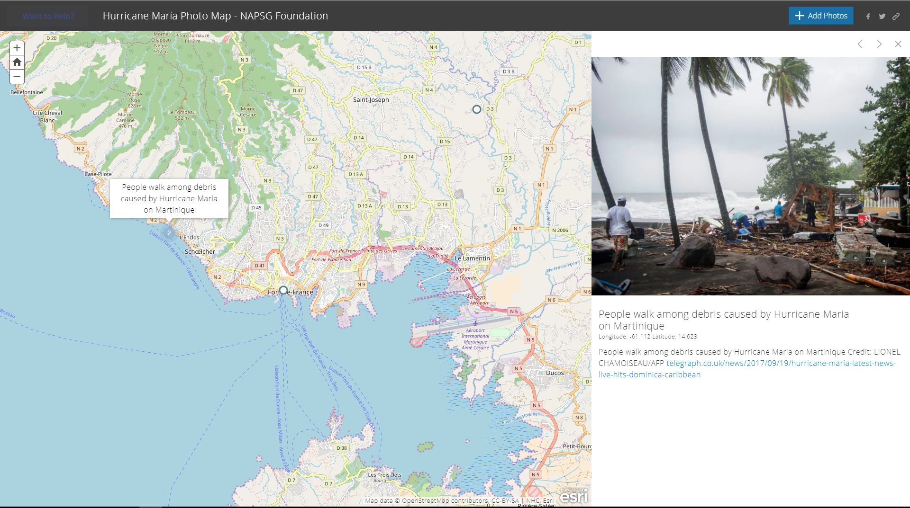Share map on Facebook
The image size is (910, 508).
click(x=868, y=16)
